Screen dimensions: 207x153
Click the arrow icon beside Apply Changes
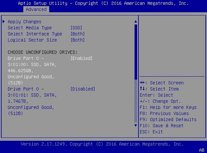4,22
